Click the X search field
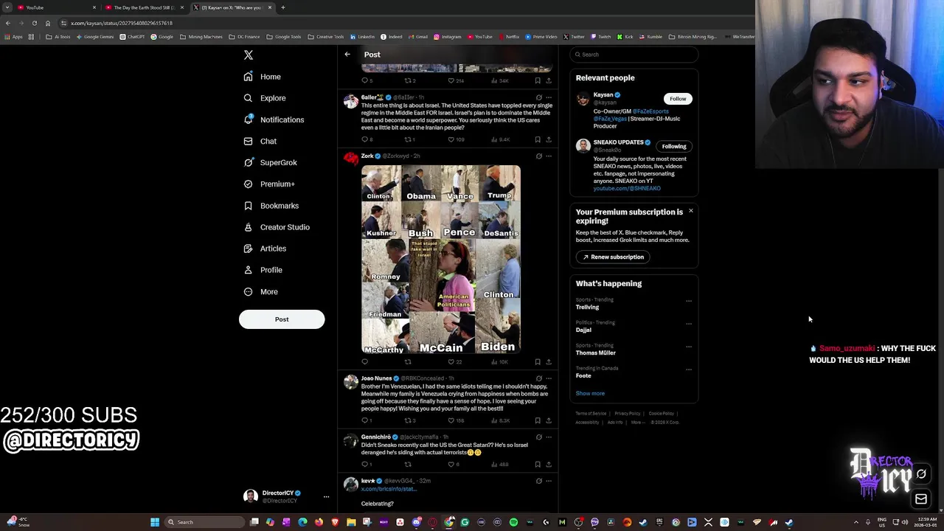This screenshot has height=531, width=944. (x=634, y=55)
